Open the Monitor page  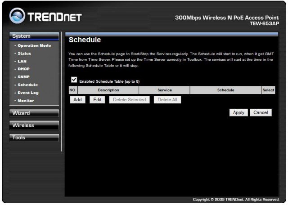pyautogui.click(x=26, y=101)
